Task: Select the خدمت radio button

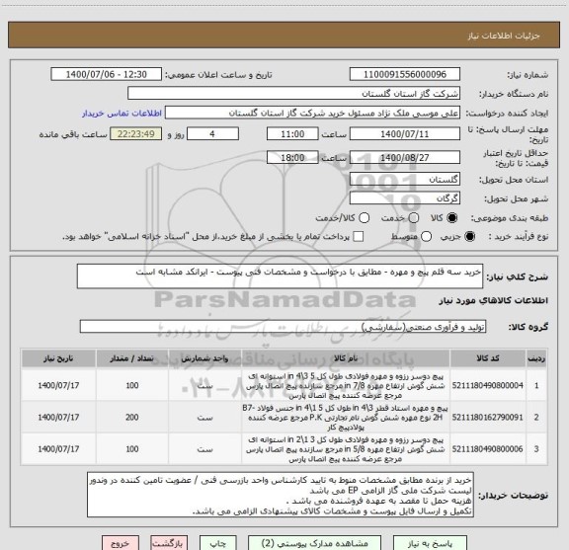Action: pos(414,218)
